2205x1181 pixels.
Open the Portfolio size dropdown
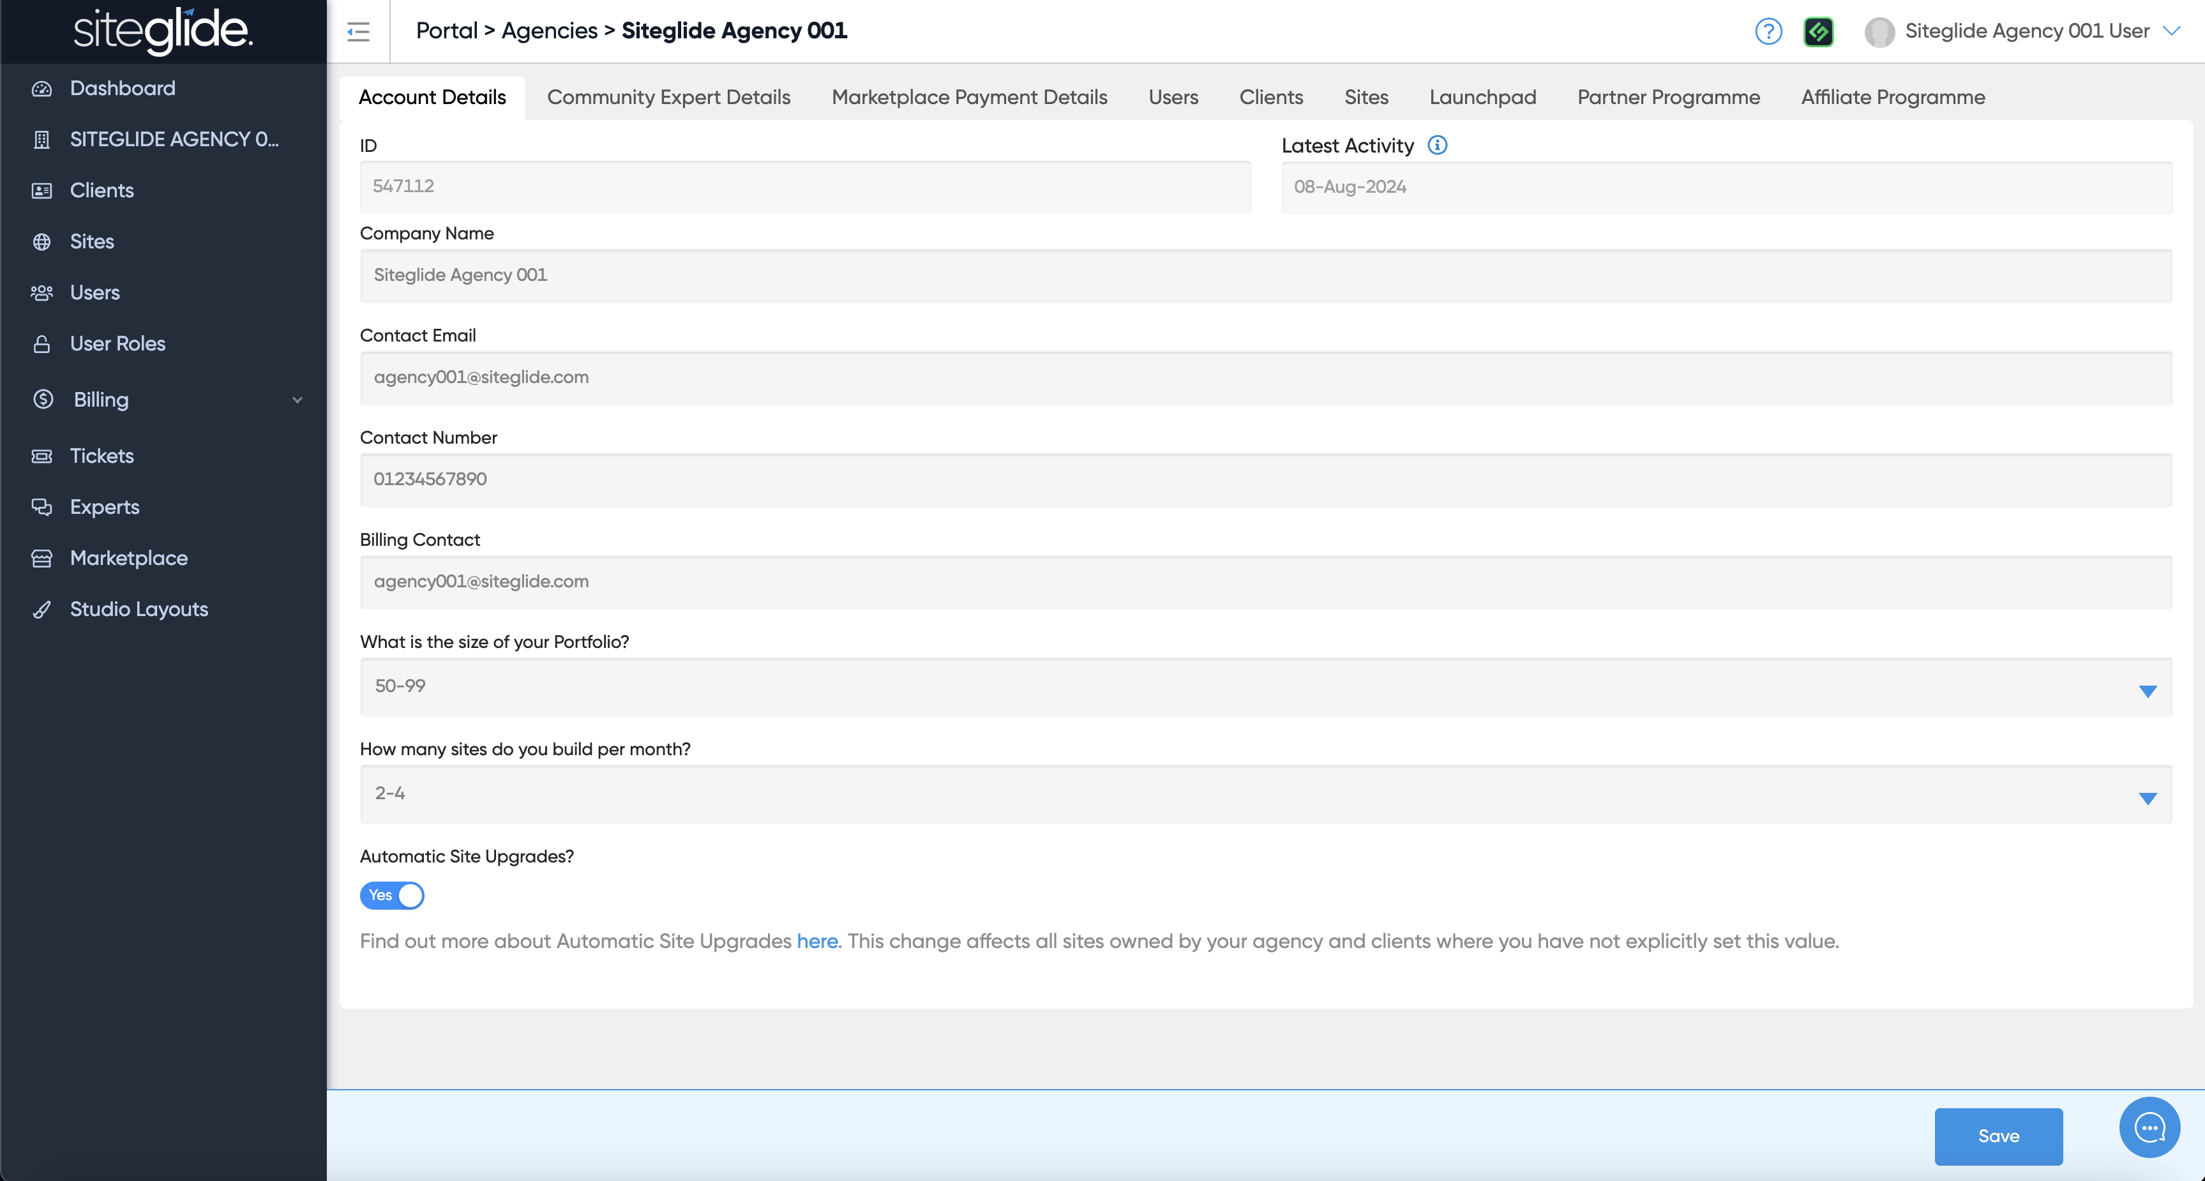pyautogui.click(x=1265, y=686)
